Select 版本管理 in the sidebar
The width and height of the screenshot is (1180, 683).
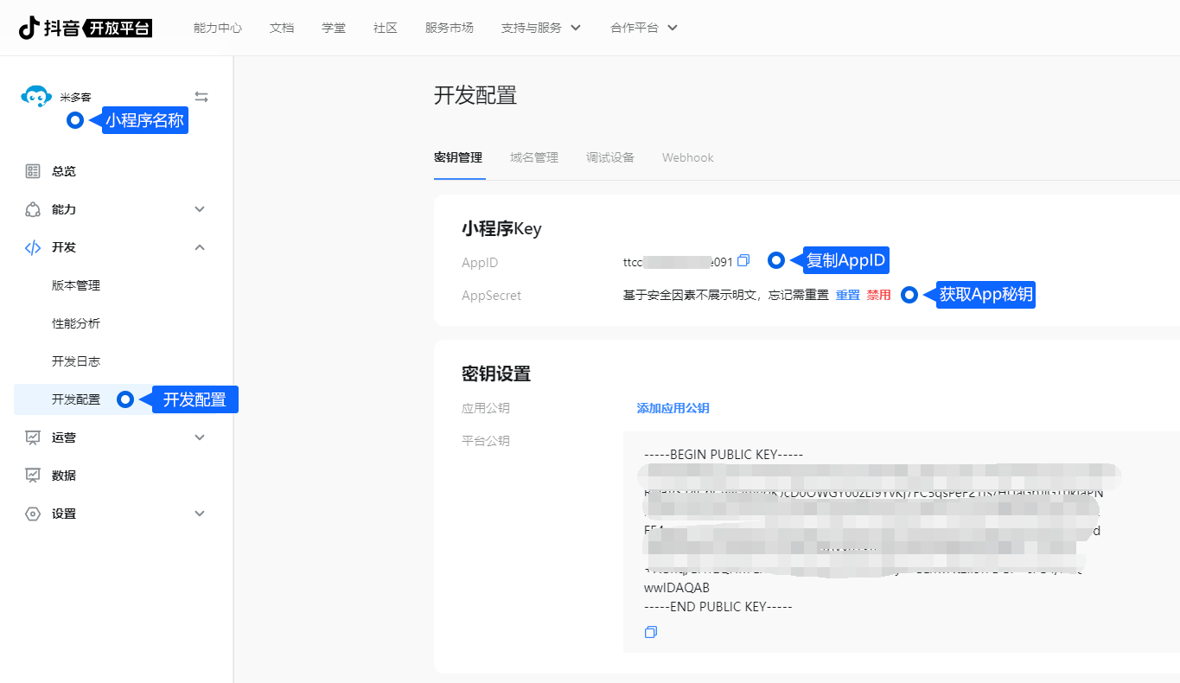coord(76,285)
